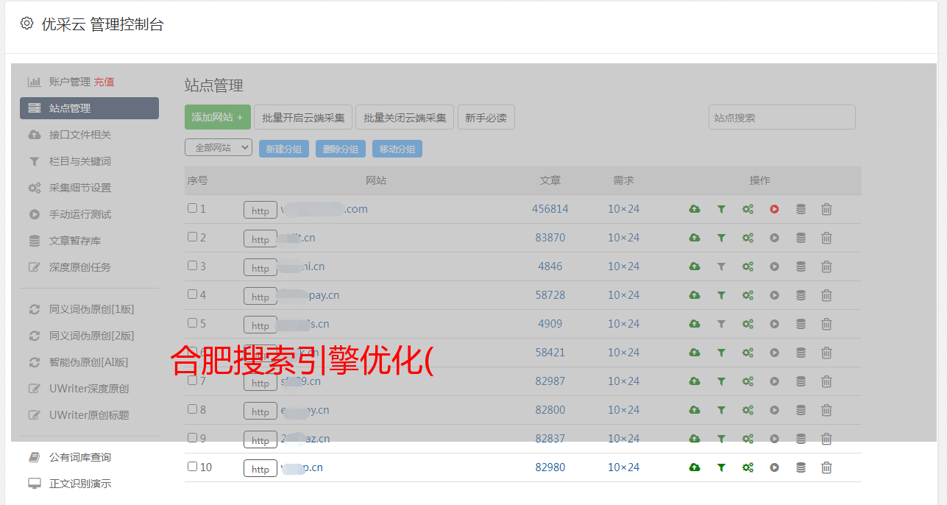Open the 全部网站 group dropdown

pos(219,148)
